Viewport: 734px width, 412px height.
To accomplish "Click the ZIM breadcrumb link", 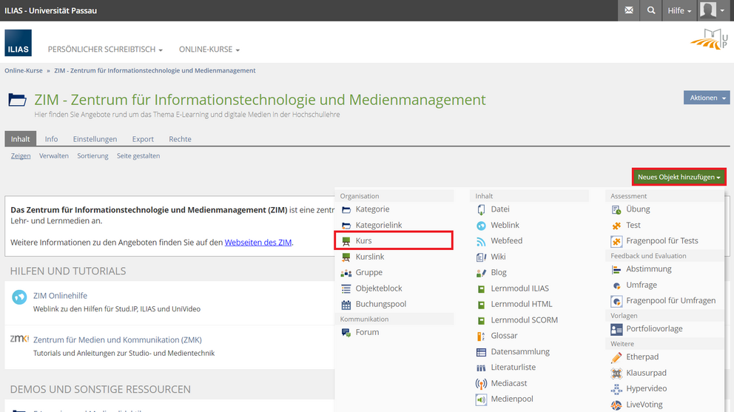I will pyautogui.click(x=155, y=71).
